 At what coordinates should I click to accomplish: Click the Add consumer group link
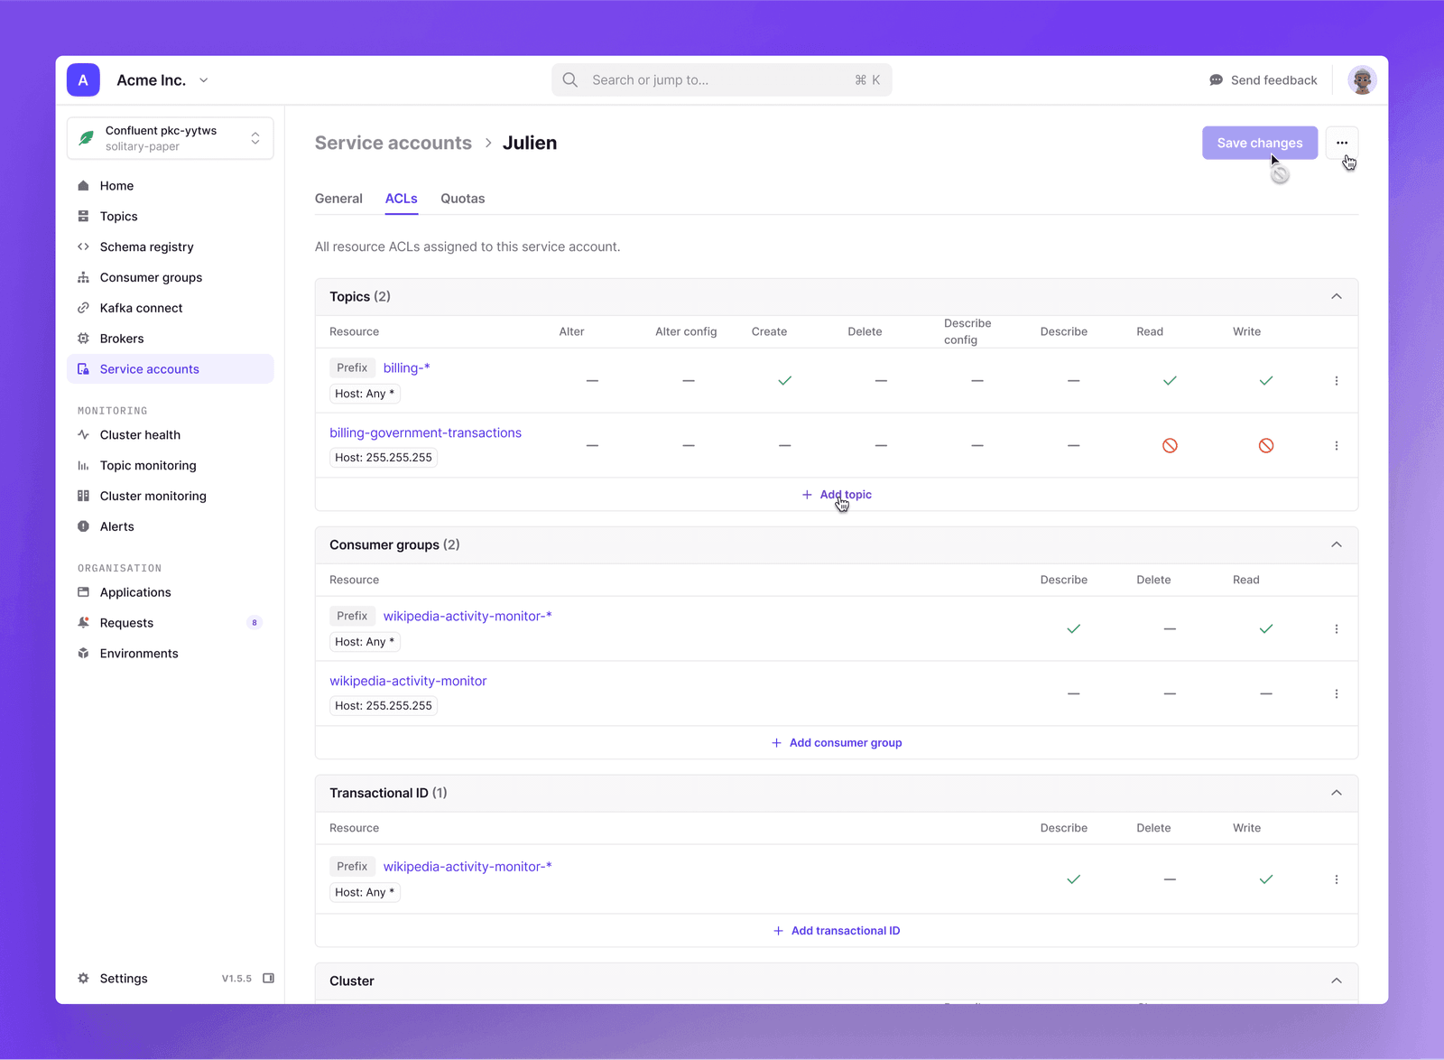pos(837,743)
